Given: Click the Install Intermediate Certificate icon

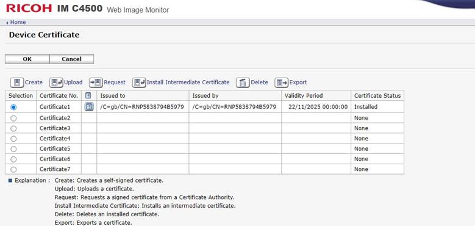Looking at the screenshot, I should 139,82.
